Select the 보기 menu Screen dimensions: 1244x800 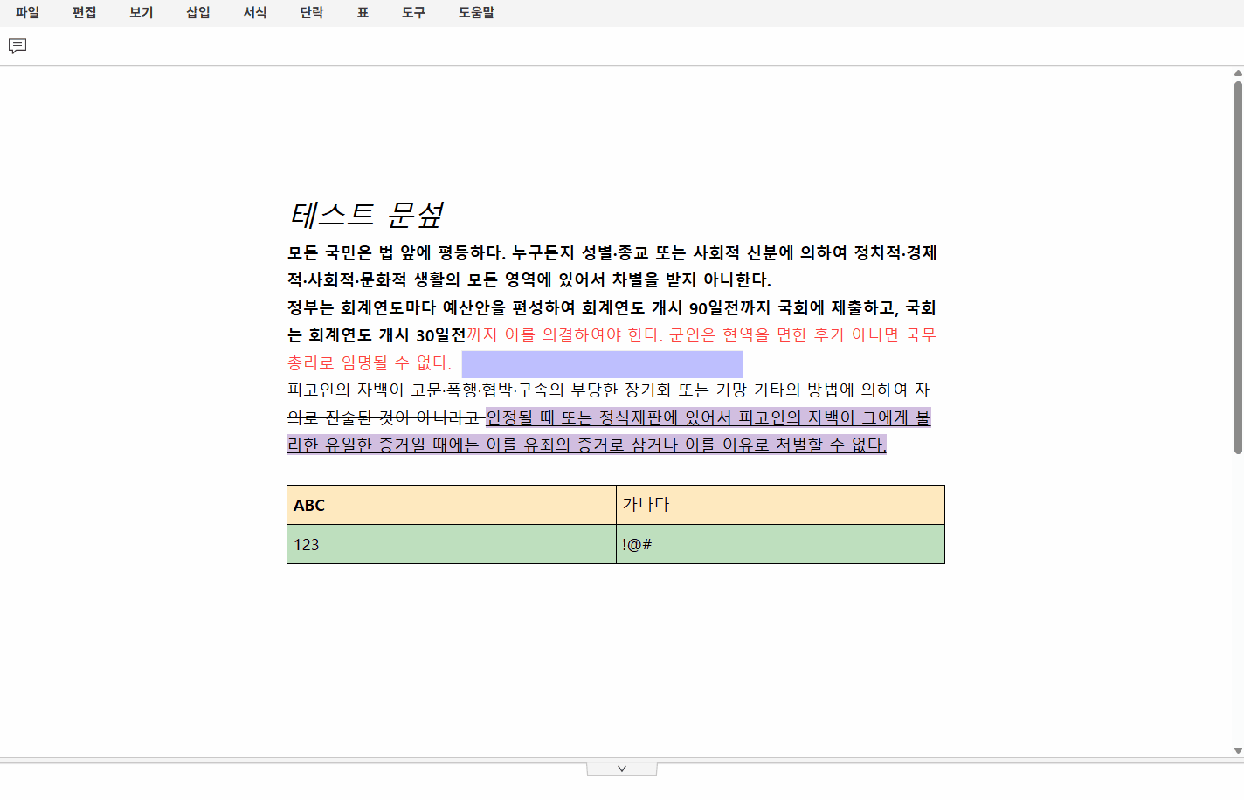[142, 13]
